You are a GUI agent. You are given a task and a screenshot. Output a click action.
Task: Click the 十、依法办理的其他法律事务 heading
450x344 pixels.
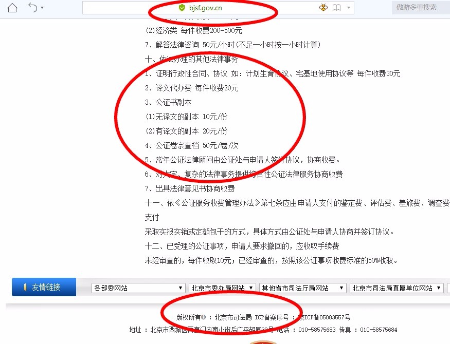point(192,59)
